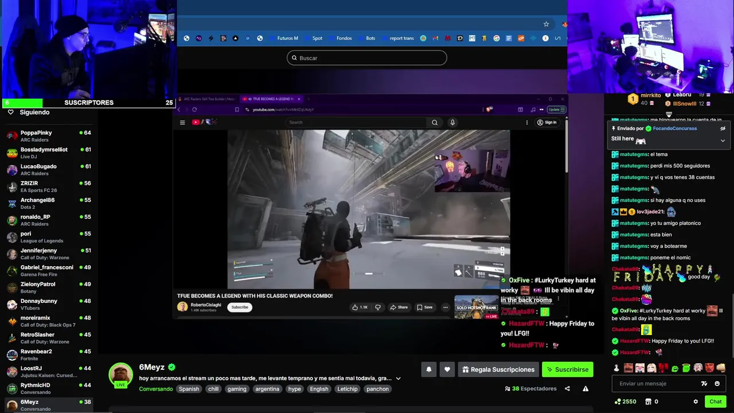
Task: Click the YouTube voice search microphone
Action: 452,122
